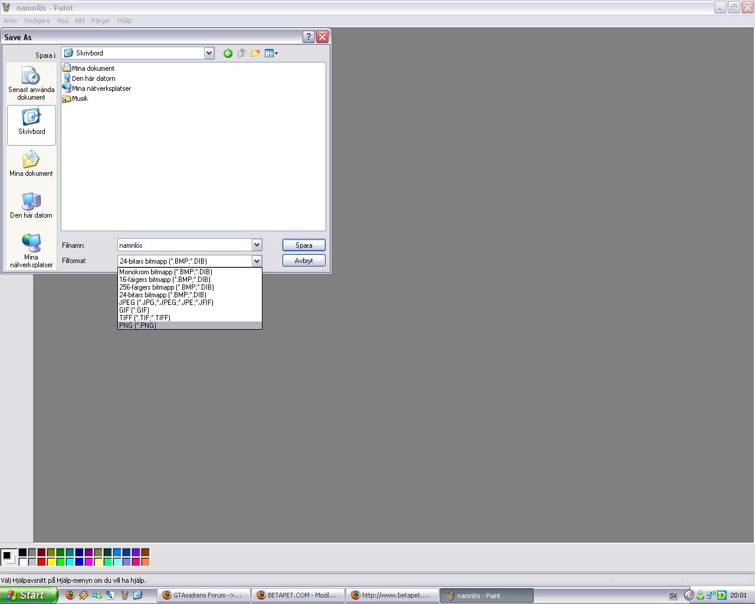Screen dimensions: 755x604
Task: Click the Filnamn text field
Action: (x=185, y=245)
